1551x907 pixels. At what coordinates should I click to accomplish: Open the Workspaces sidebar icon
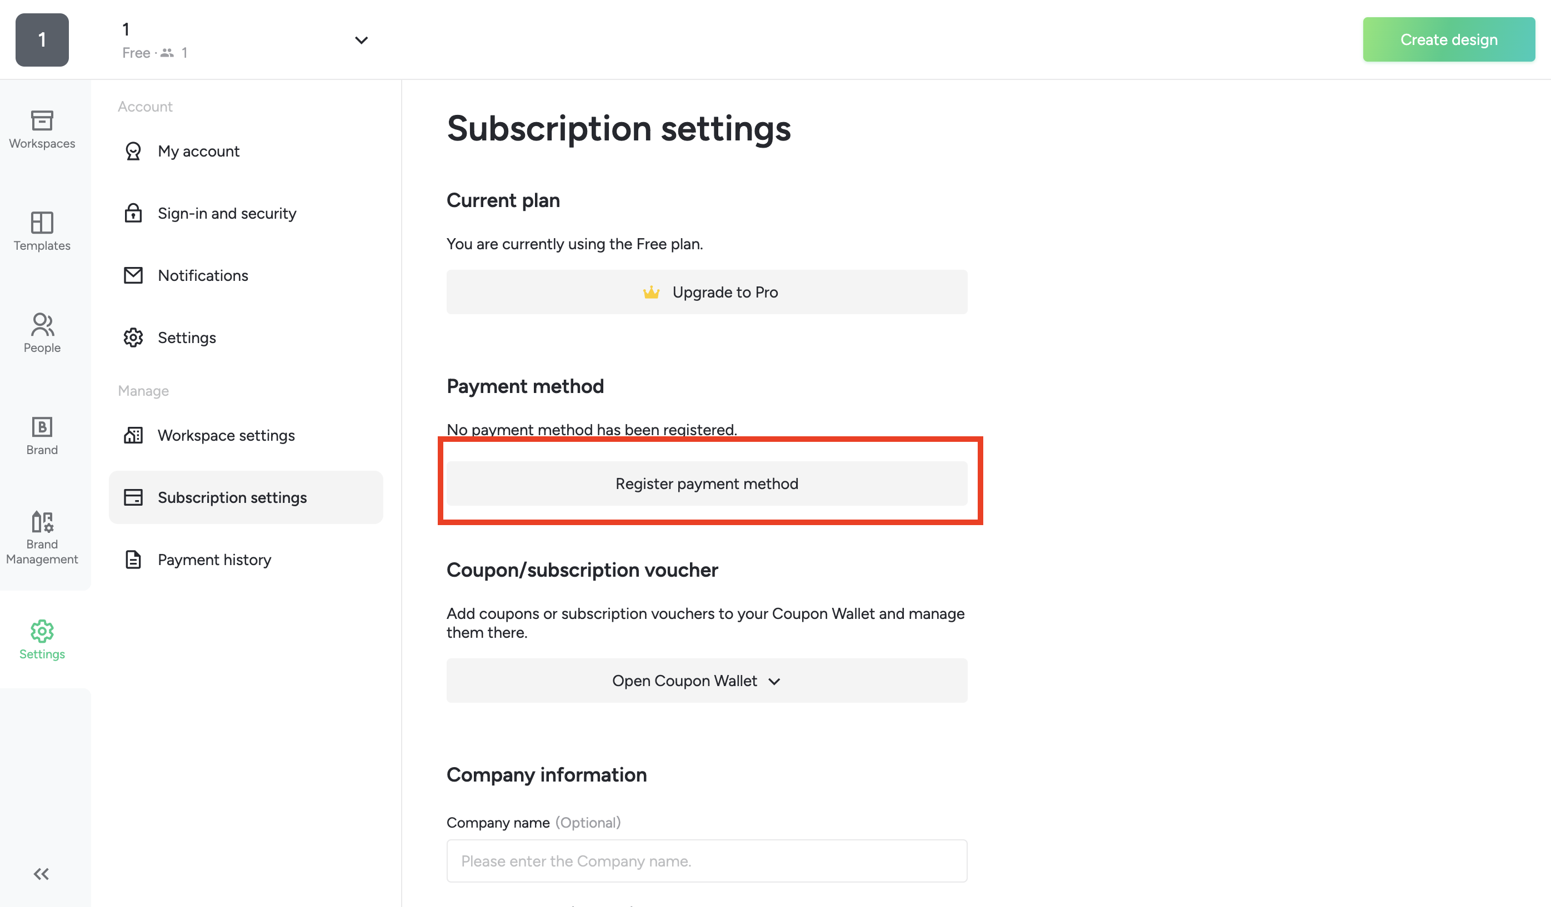(x=42, y=129)
